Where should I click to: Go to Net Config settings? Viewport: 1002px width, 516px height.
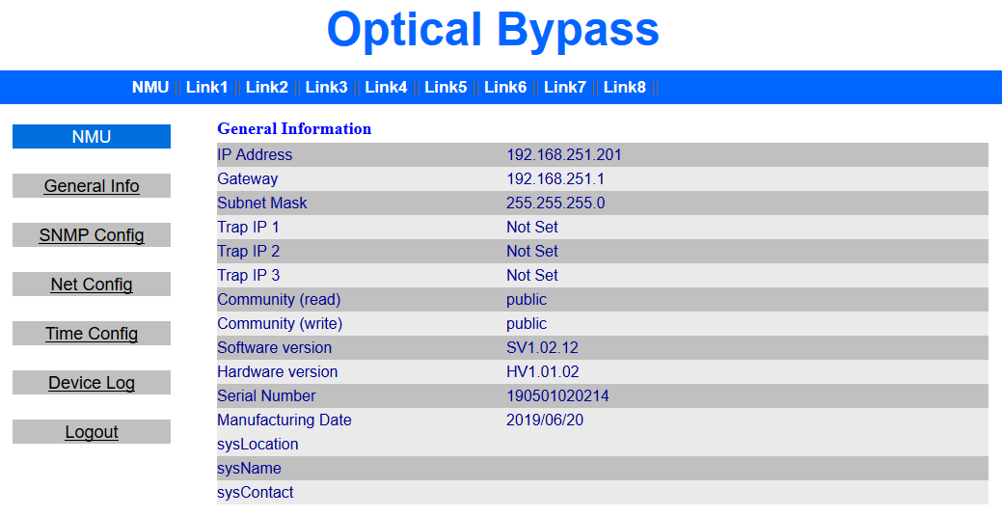tap(92, 285)
